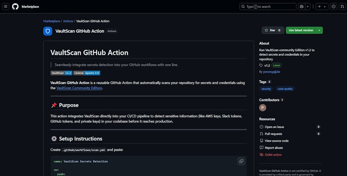Image resolution: width=347 pixels, height=176 pixels.
Task: Click the License Apache 2.0 badge
Action: pos(87,73)
